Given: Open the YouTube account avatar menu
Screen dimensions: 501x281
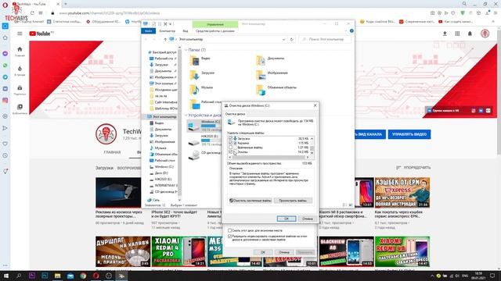Looking at the screenshot, I should 485,34.
